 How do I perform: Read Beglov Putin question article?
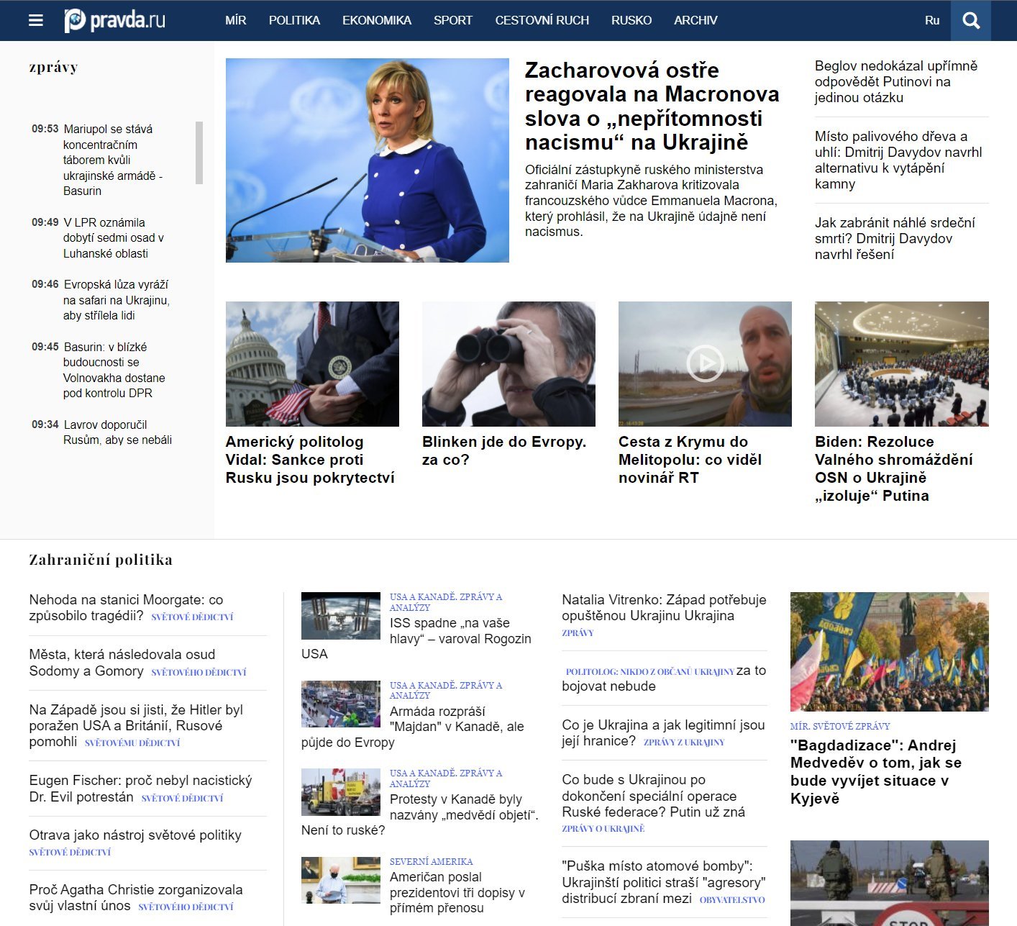(x=895, y=81)
